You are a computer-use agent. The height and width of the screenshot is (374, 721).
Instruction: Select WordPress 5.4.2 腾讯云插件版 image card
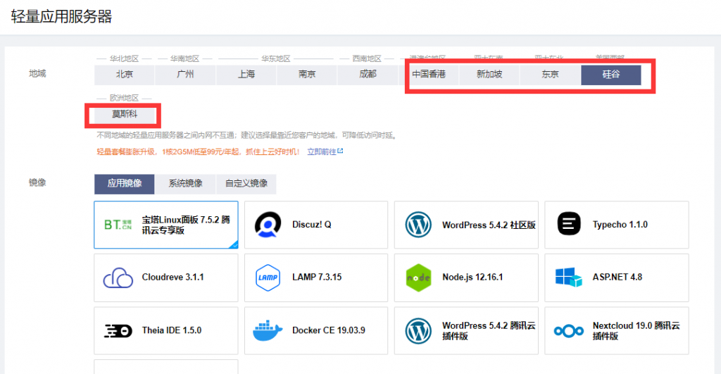[466, 330]
